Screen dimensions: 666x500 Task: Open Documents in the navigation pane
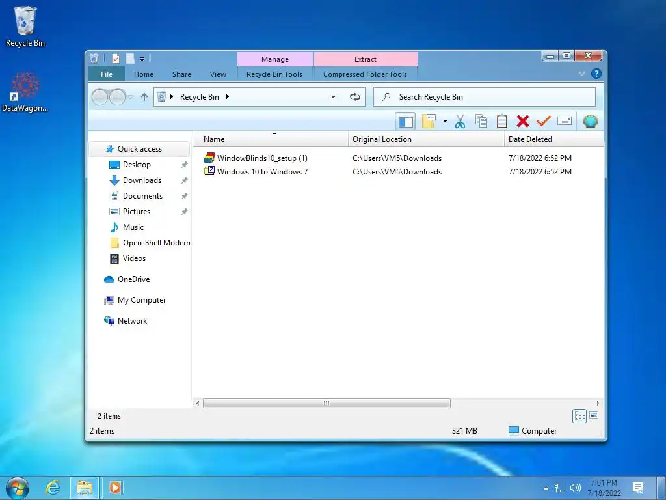[142, 196]
